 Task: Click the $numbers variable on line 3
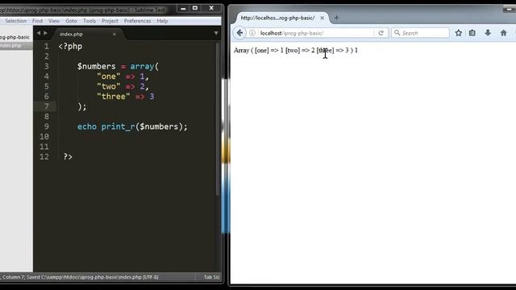point(97,66)
